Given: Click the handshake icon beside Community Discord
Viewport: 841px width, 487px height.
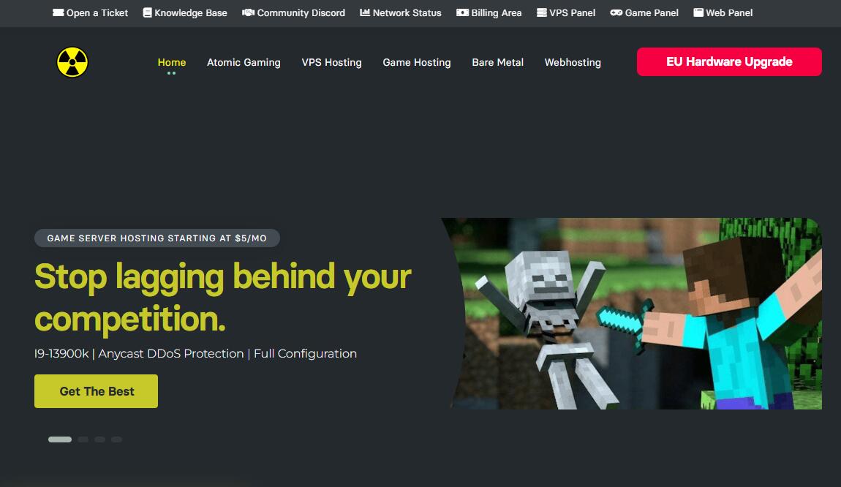Looking at the screenshot, I should click(248, 12).
